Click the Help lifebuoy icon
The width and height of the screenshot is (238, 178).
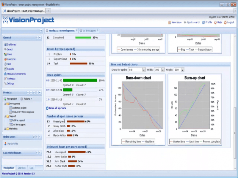click(215, 22)
